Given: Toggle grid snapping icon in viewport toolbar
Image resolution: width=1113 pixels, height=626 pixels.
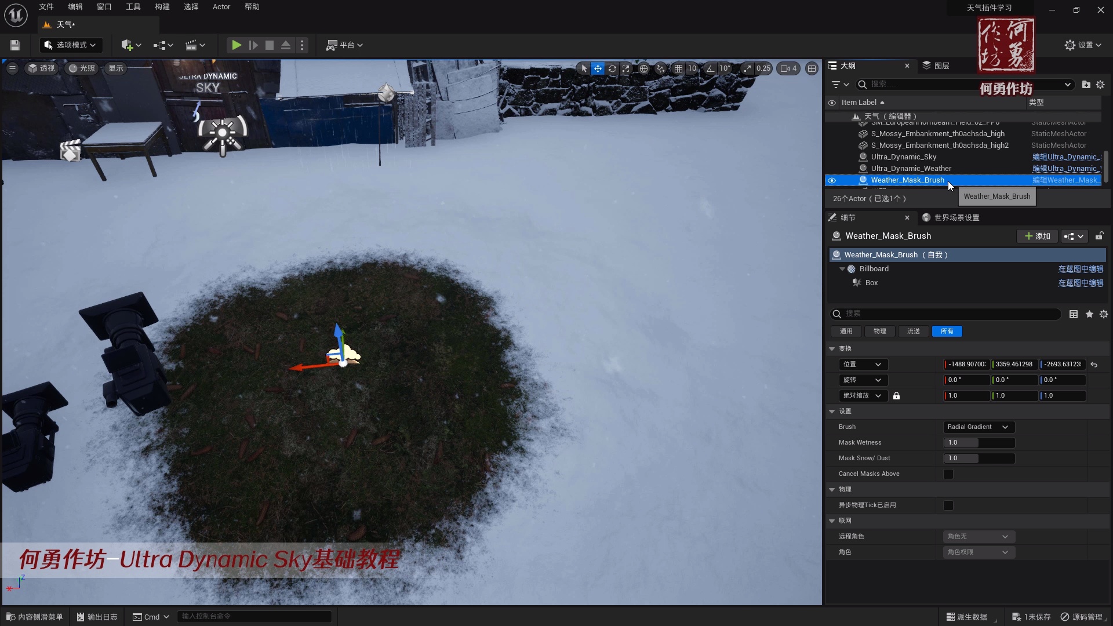Looking at the screenshot, I should [678, 68].
